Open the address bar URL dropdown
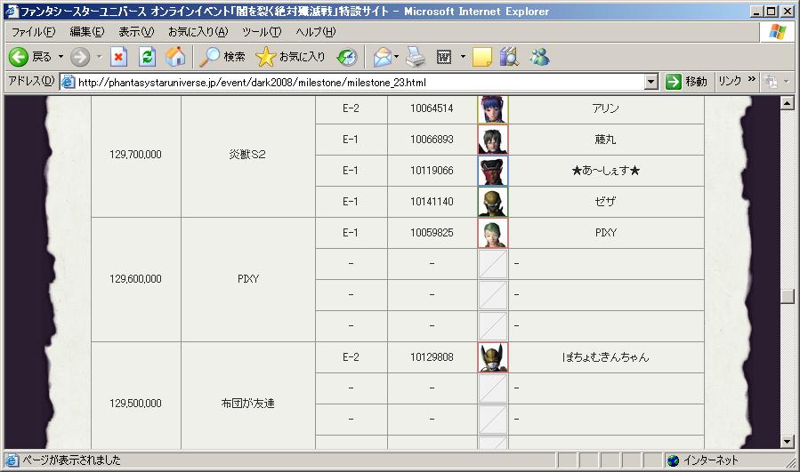 [x=651, y=82]
